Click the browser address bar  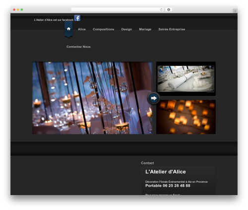[118, 10]
